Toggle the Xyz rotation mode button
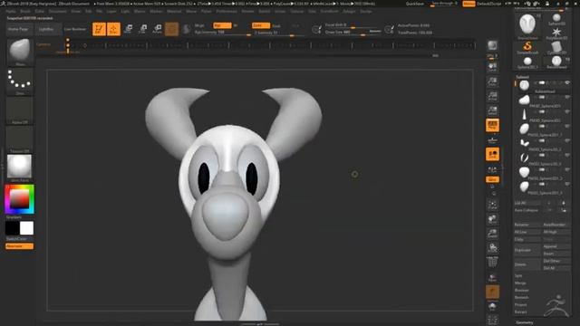 point(492,179)
